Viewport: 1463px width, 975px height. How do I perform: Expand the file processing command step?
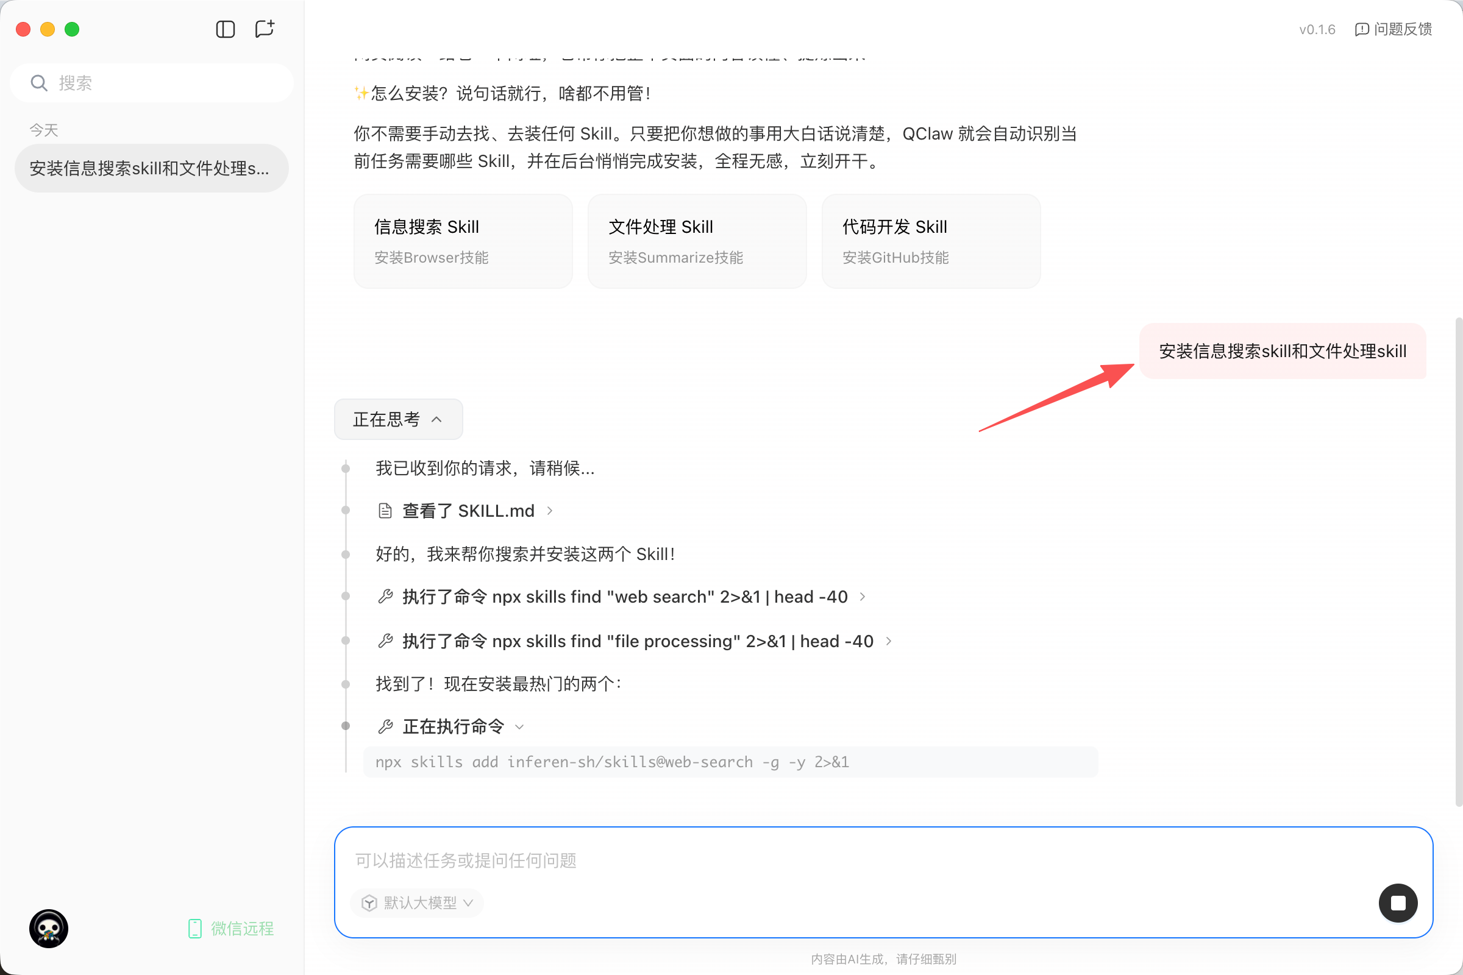coord(889,641)
